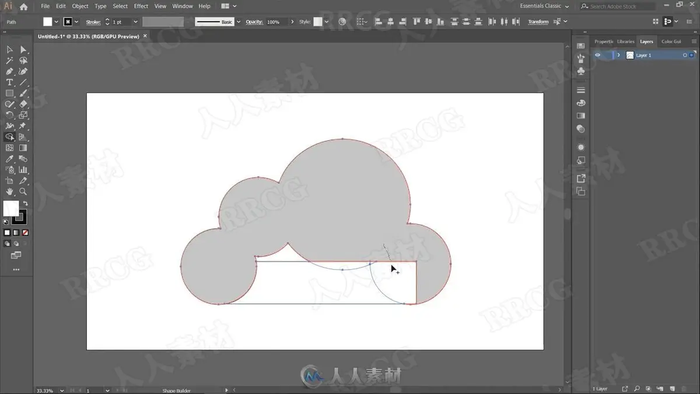Image resolution: width=700 pixels, height=394 pixels.
Task: Switch to the Libraries panel tab
Action: (625, 41)
